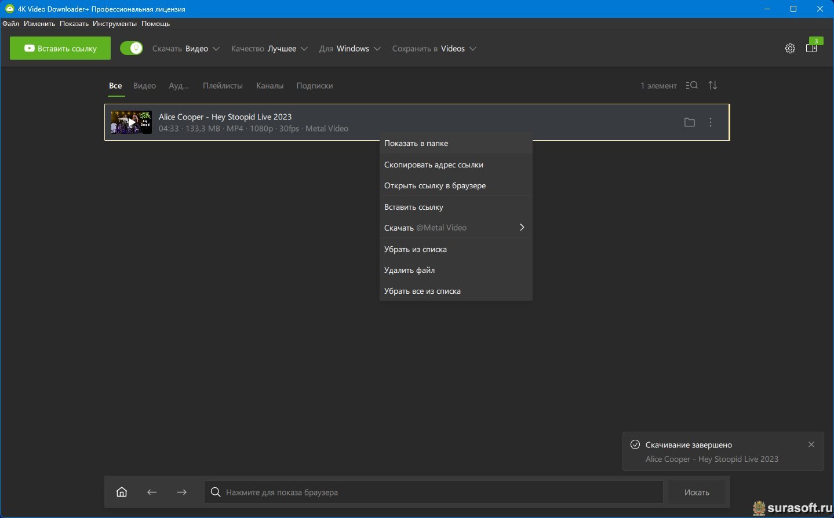Dismiss the Скачивание завершено notification
Image resolution: width=834 pixels, height=518 pixels.
click(811, 444)
